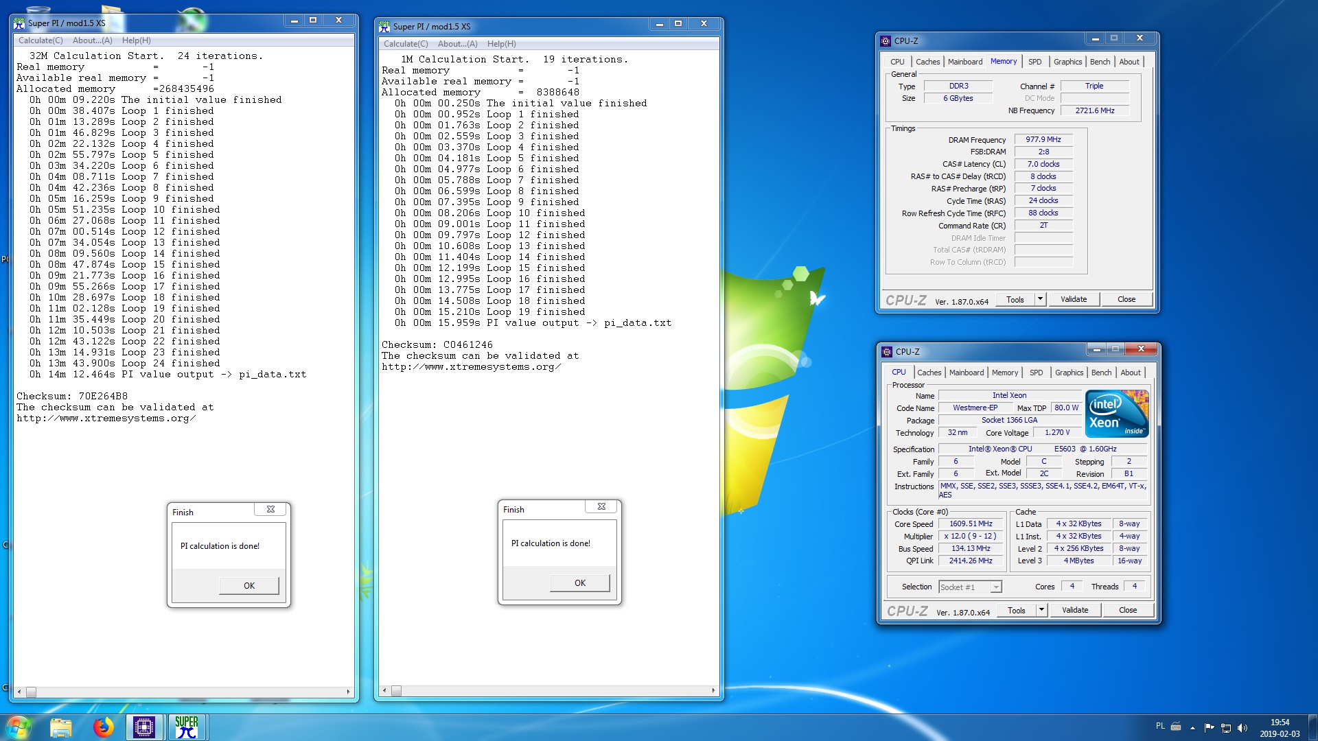Select the Super PI taskbar icon
This screenshot has height=741, width=1318.
186,727
